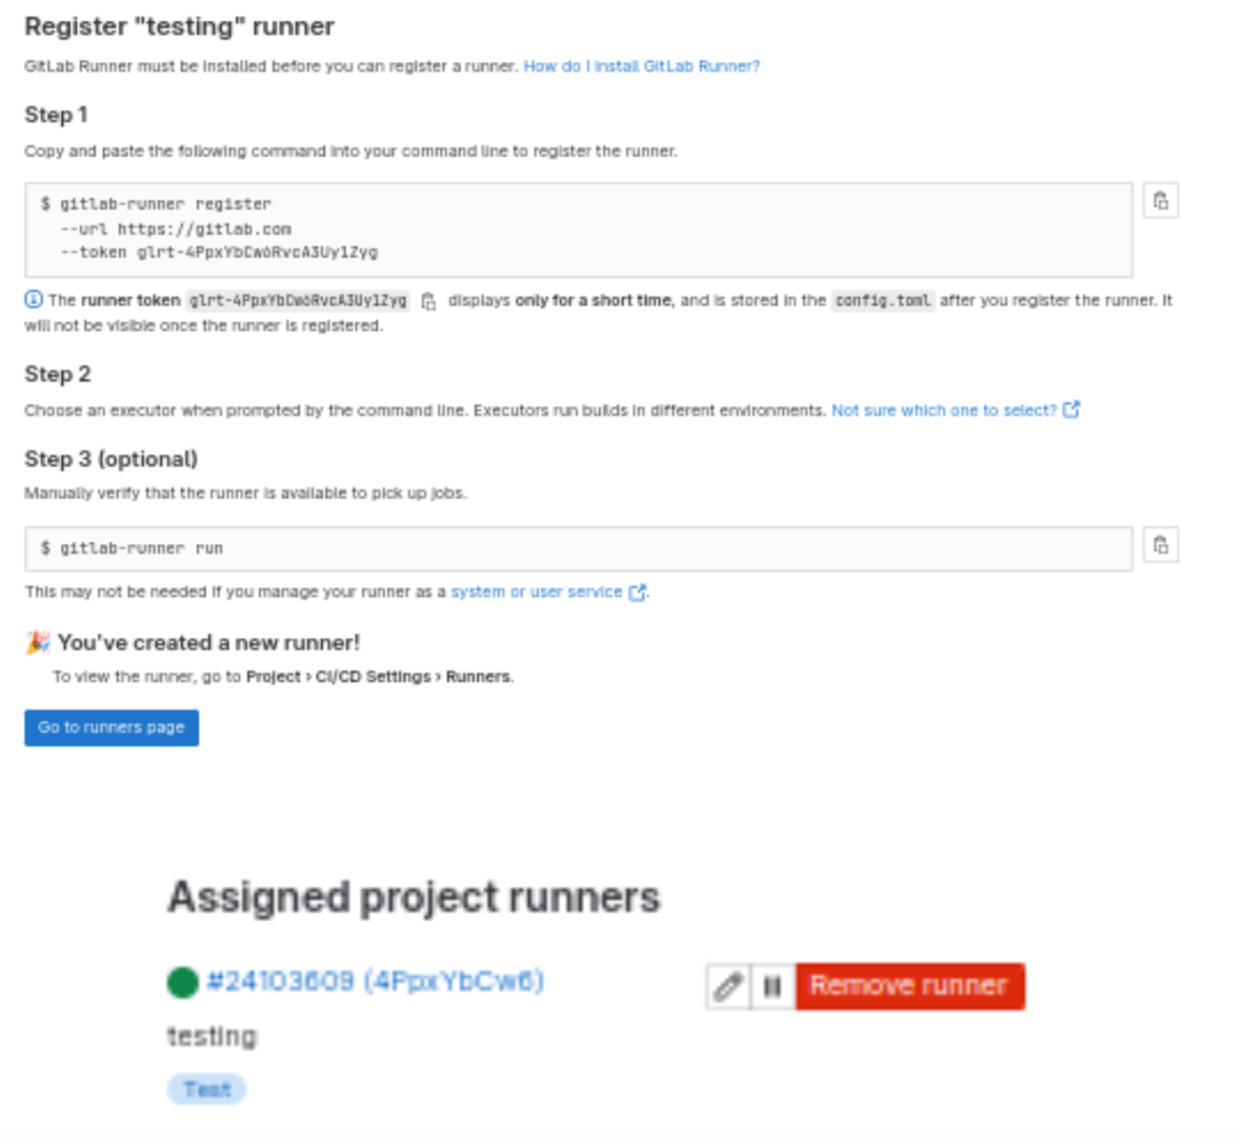Copy the gitlab-runner register command
The width and height of the screenshot is (1242, 1145).
click(x=1160, y=201)
